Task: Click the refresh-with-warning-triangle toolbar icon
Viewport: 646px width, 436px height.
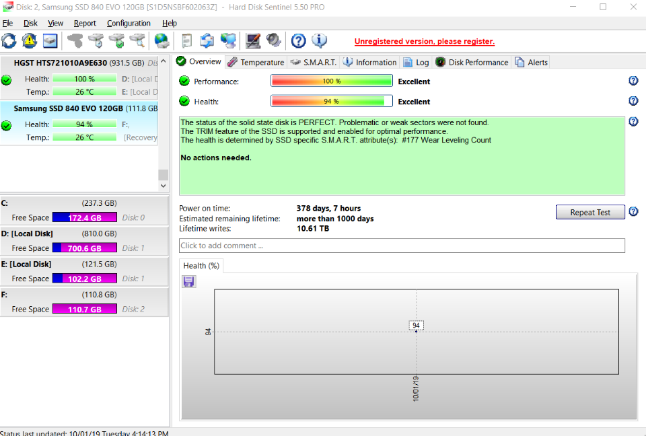Action: point(29,41)
